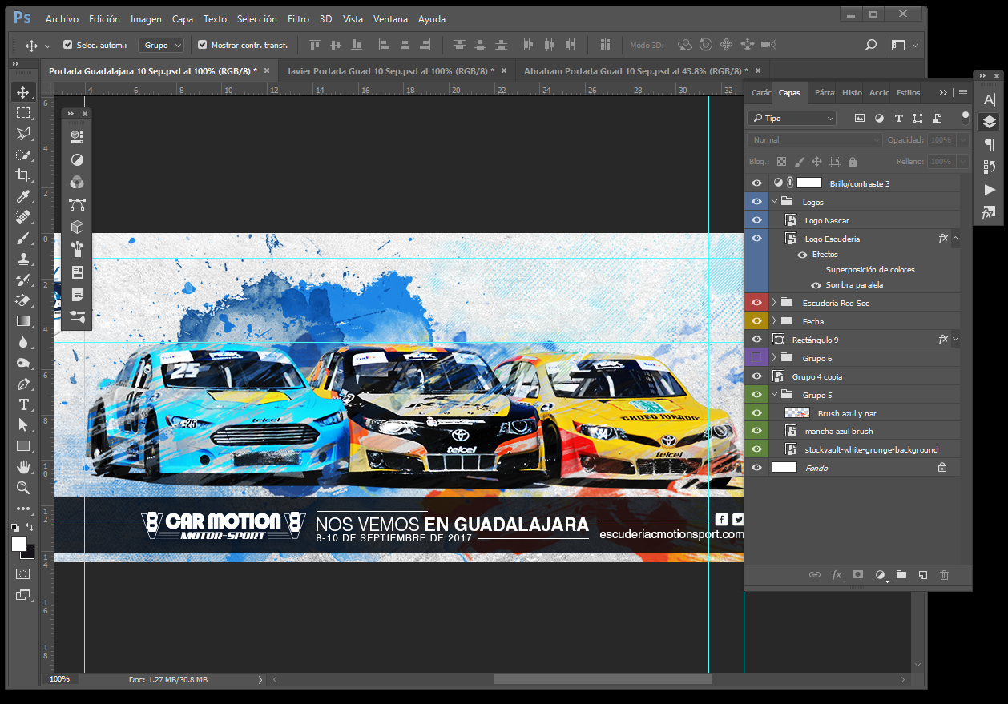Image resolution: width=1008 pixels, height=704 pixels.
Task: Open the Layers panel options menu
Action: [x=962, y=93]
